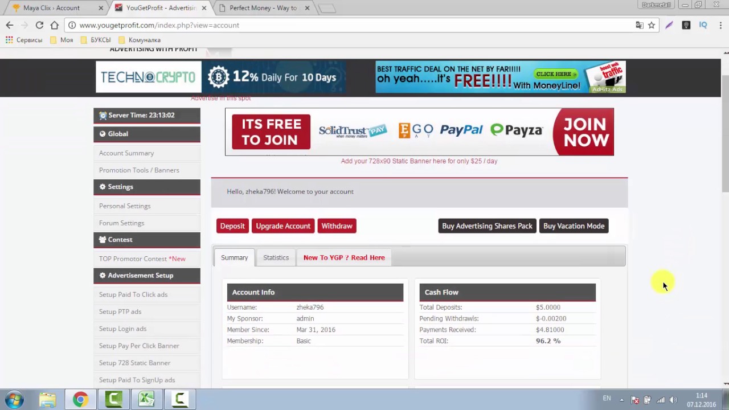
Task: Click the Contest sidebar header
Action: [147, 240]
